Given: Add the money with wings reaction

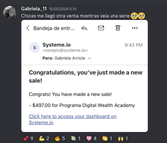Looking at the screenshot, I should click(x=75, y=138).
